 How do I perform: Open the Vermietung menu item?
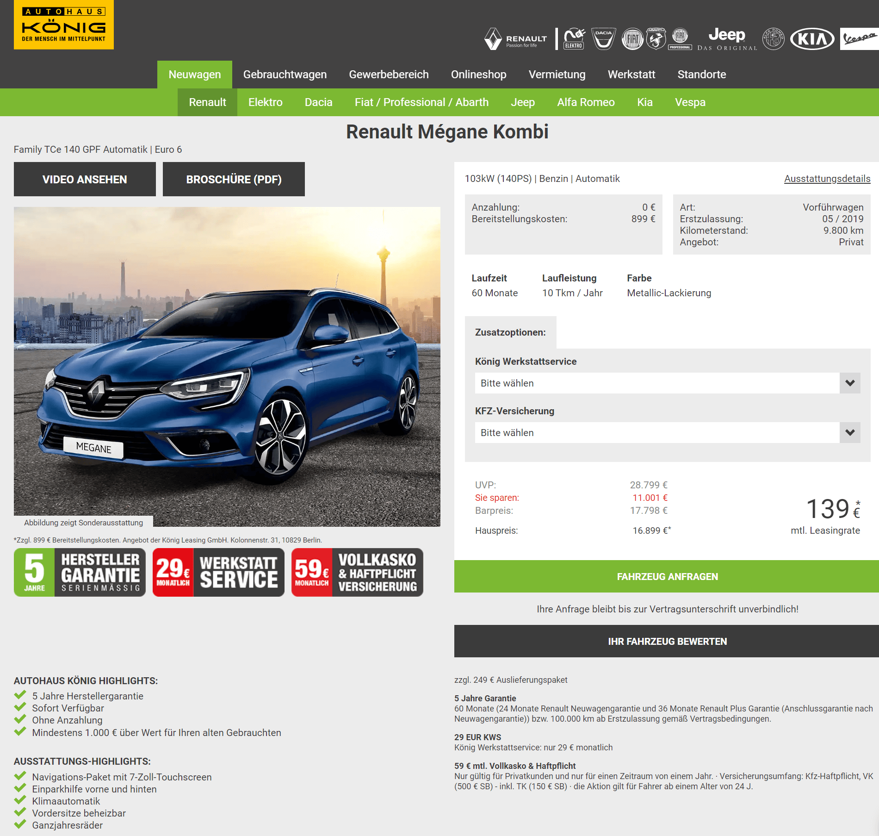[557, 75]
